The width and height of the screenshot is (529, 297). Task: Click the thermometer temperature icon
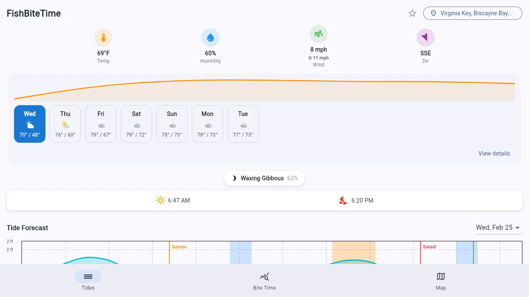coord(103,37)
